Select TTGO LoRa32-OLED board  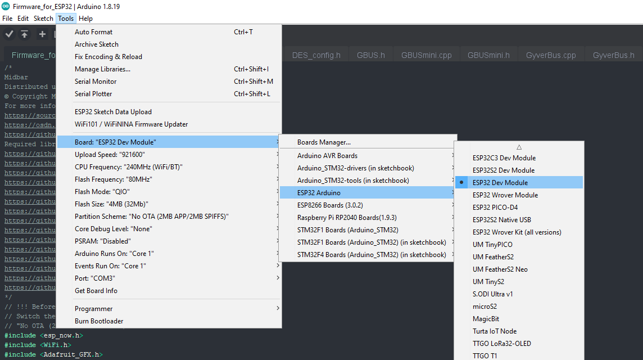519,343
